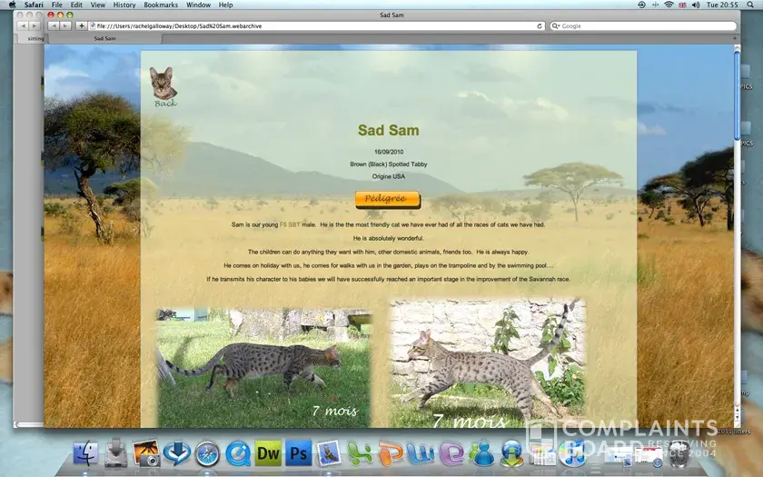763x477 pixels.
Task: Open the History menu
Action: point(124,5)
